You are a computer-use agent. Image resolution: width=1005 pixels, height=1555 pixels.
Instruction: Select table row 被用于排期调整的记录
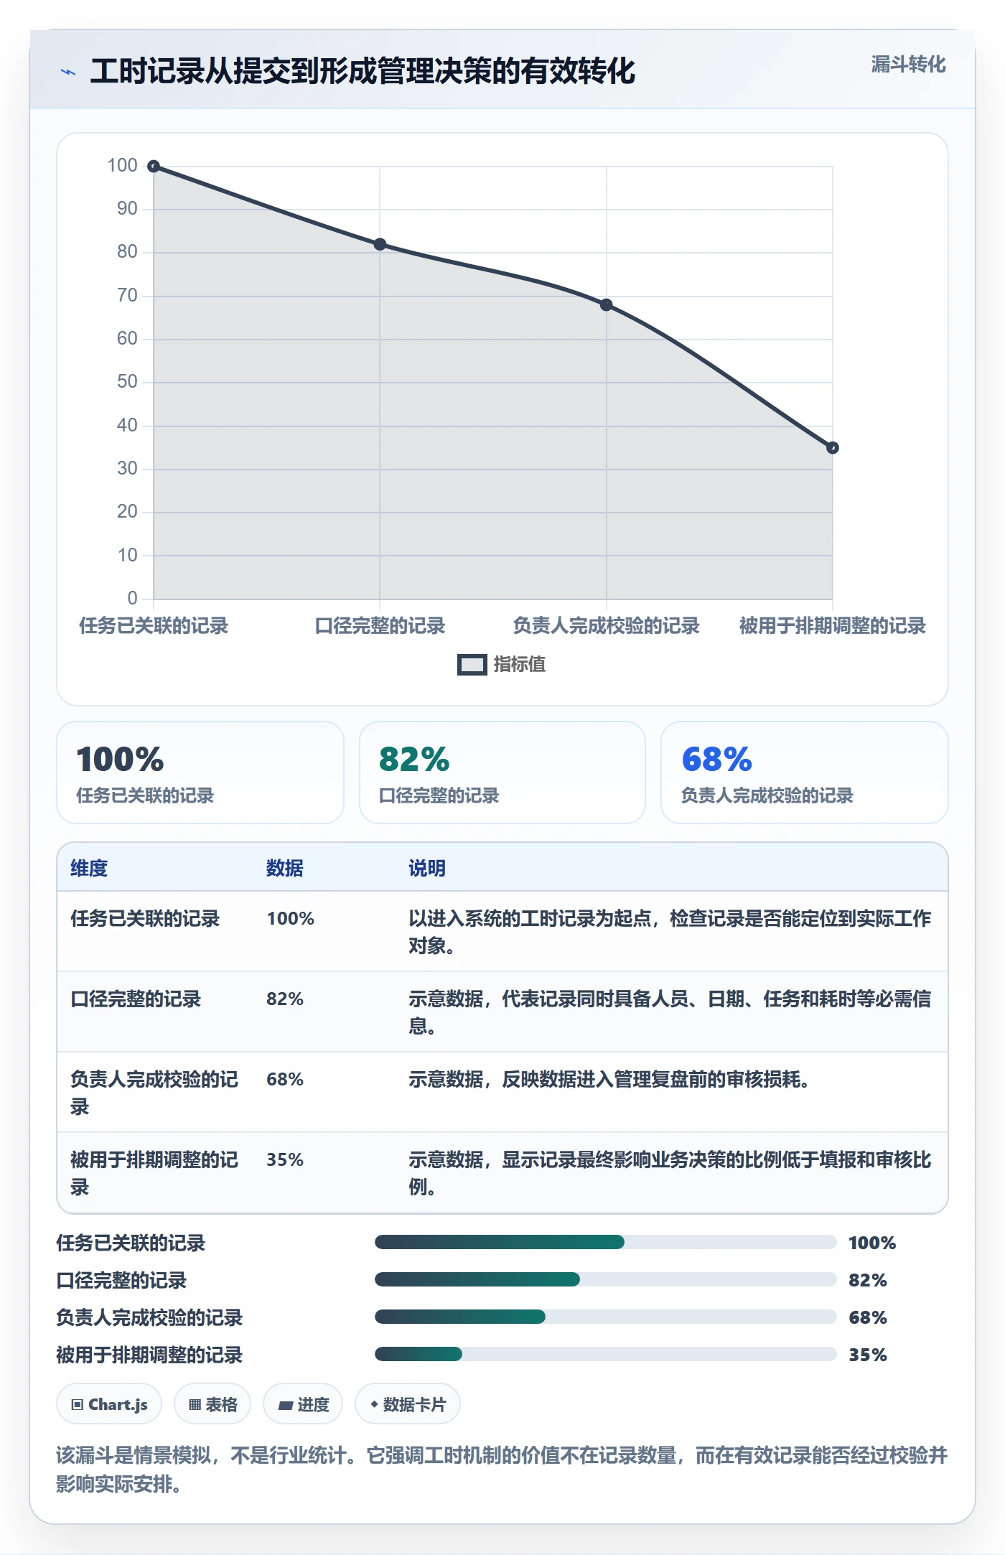[502, 1173]
